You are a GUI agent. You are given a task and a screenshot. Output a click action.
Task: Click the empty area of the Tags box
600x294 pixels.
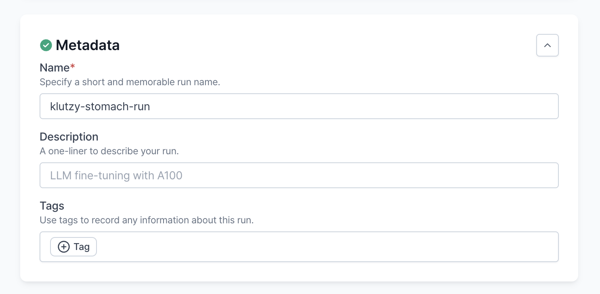click(323, 247)
